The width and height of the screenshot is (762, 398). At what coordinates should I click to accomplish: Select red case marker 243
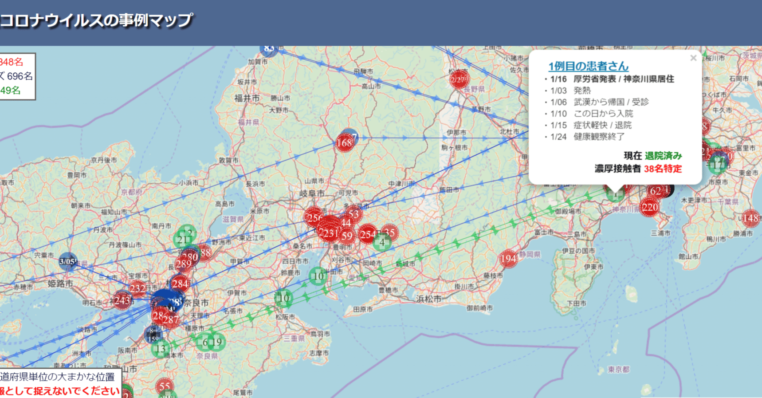point(122,300)
